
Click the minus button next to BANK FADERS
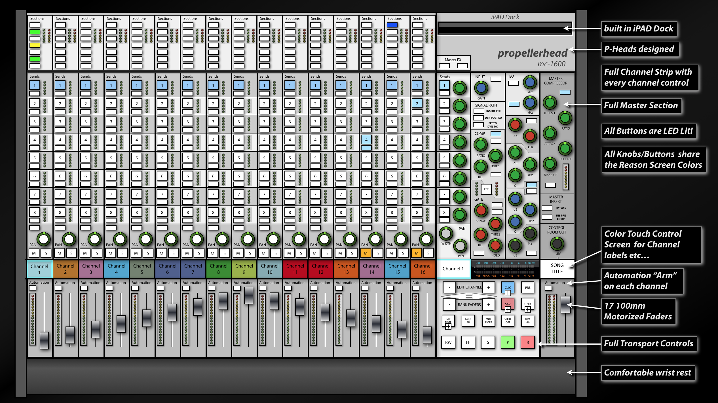click(x=449, y=305)
